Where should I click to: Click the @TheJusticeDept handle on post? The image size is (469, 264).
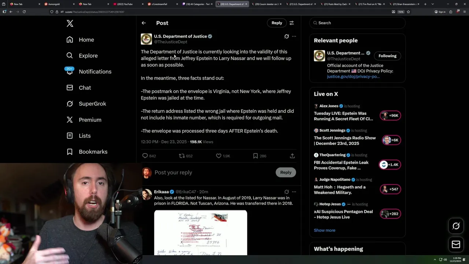point(170,42)
